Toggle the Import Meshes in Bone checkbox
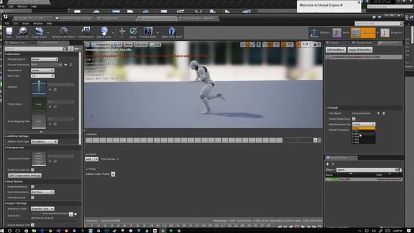 (32, 225)
